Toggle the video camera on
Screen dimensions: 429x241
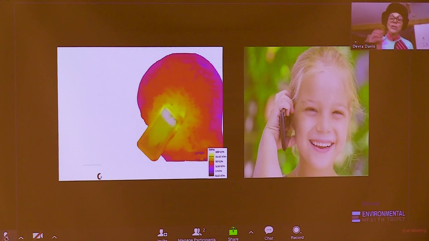point(38,236)
